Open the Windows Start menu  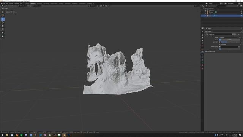coord(2,135)
